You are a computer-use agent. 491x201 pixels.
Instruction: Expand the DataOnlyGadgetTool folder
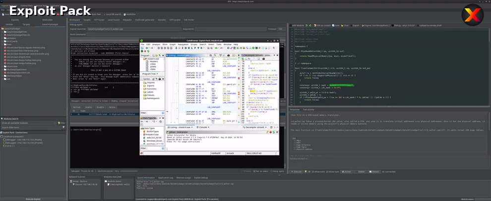(x=2, y=32)
